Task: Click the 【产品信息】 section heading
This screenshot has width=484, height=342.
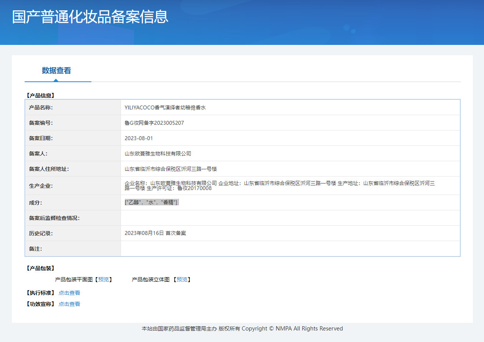Action: (x=40, y=95)
